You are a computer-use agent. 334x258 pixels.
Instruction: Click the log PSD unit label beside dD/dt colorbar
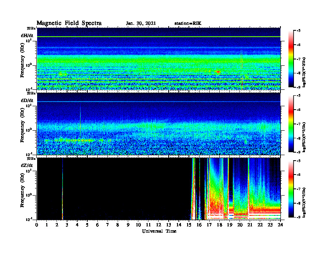[304, 137]
